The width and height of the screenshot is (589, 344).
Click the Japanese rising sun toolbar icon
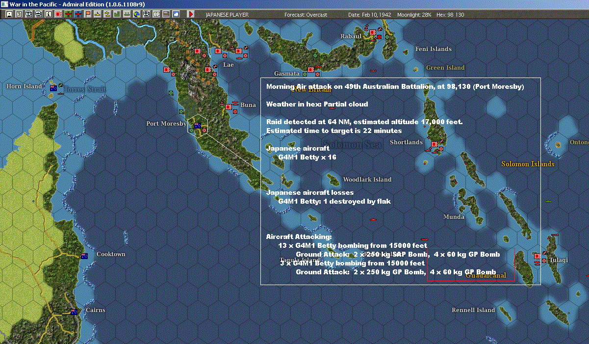coord(58,14)
